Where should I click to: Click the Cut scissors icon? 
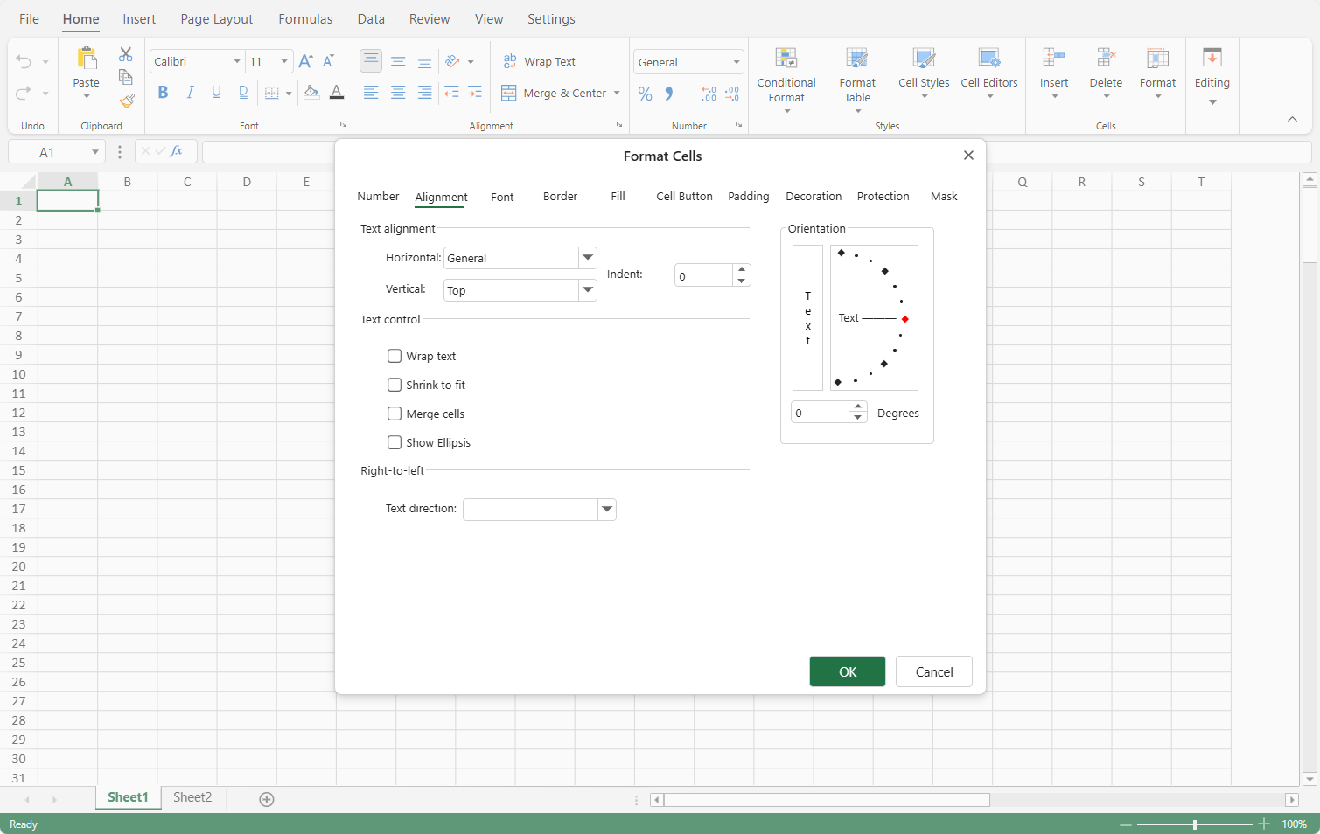(x=126, y=54)
